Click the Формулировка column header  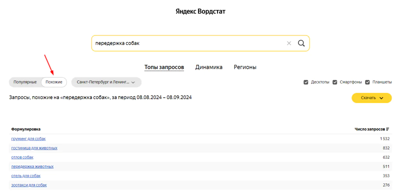coord(26,129)
